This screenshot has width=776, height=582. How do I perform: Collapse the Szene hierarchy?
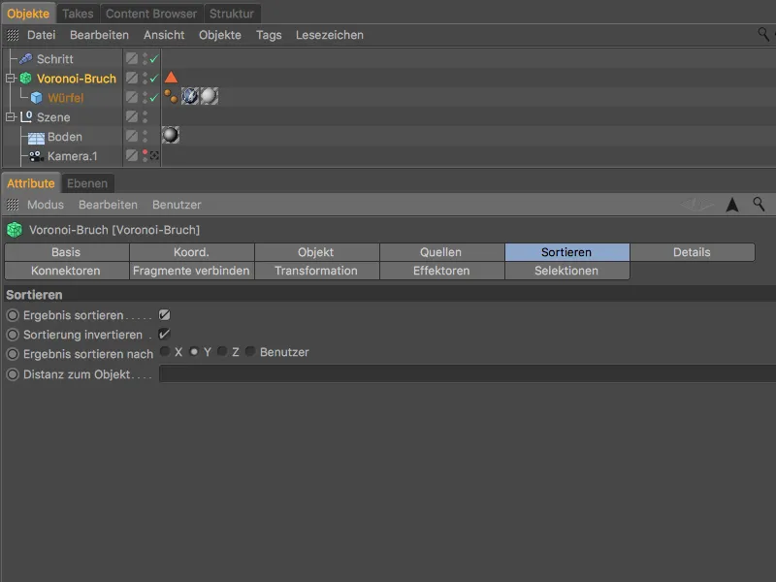point(11,117)
